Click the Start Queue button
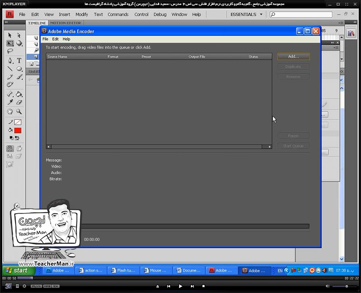The height and width of the screenshot is (293, 361). (x=293, y=146)
